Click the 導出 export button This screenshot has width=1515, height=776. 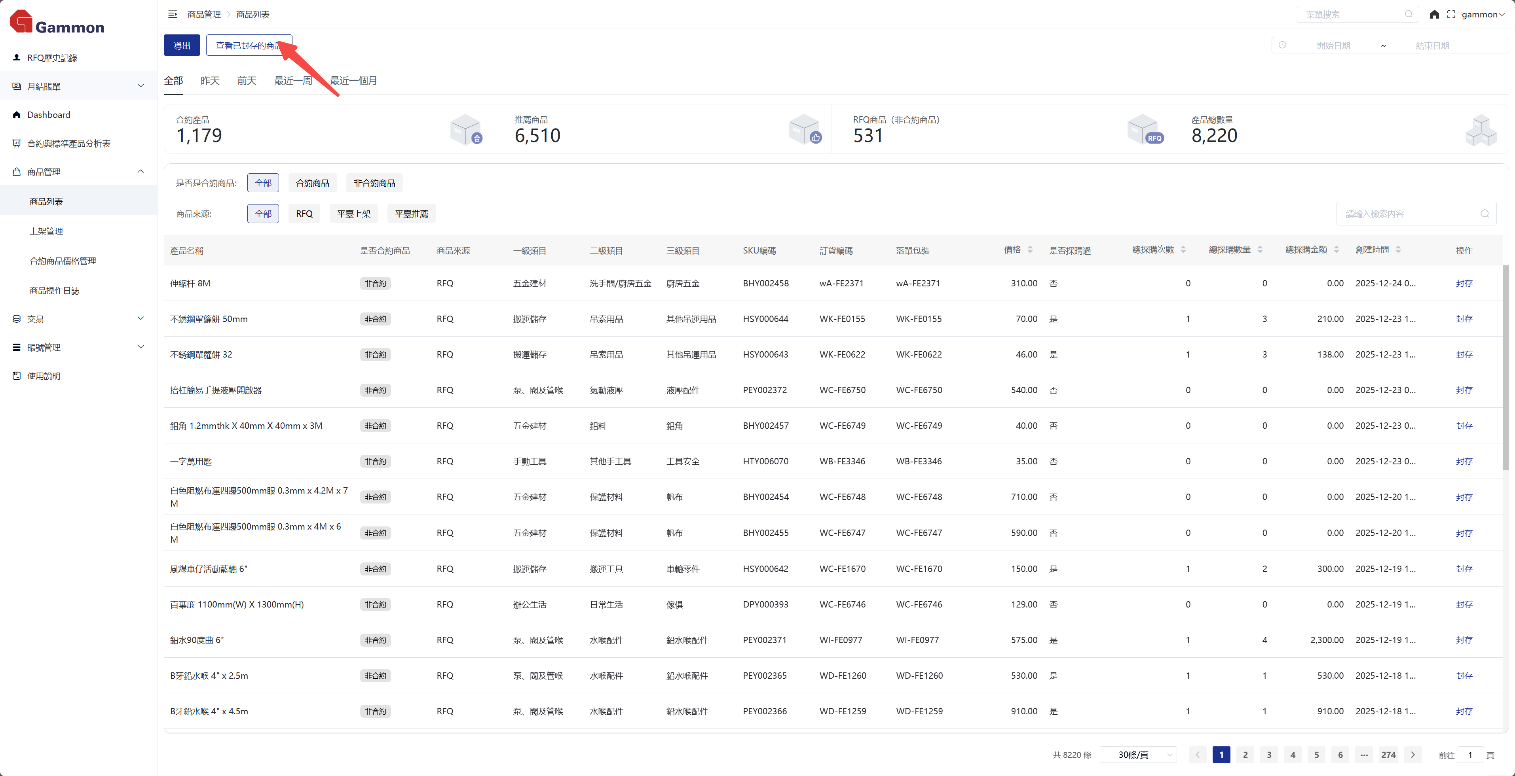[182, 45]
